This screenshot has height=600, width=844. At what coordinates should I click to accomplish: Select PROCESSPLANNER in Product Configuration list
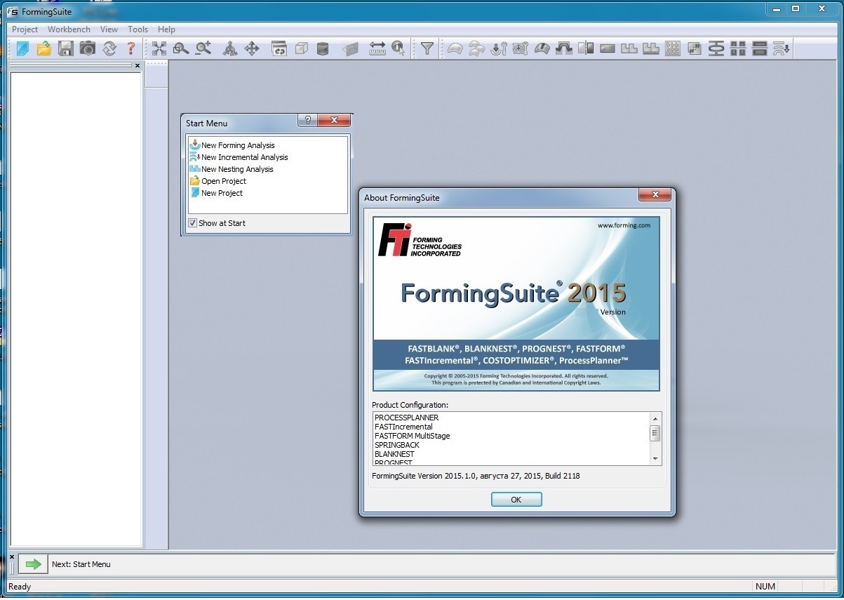pos(407,418)
